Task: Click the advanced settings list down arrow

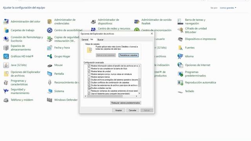Action: click(139, 93)
